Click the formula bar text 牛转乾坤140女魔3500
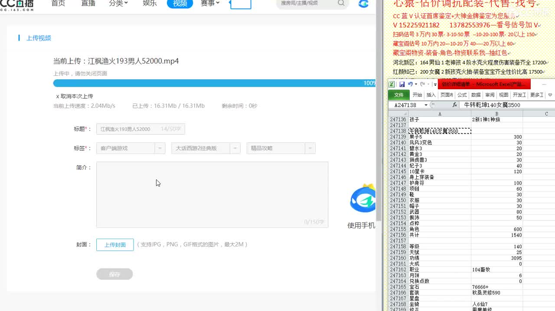 [x=492, y=105]
